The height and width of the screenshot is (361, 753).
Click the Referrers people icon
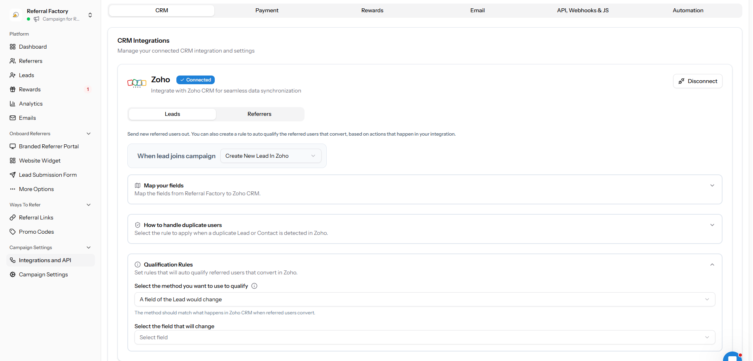[13, 61]
